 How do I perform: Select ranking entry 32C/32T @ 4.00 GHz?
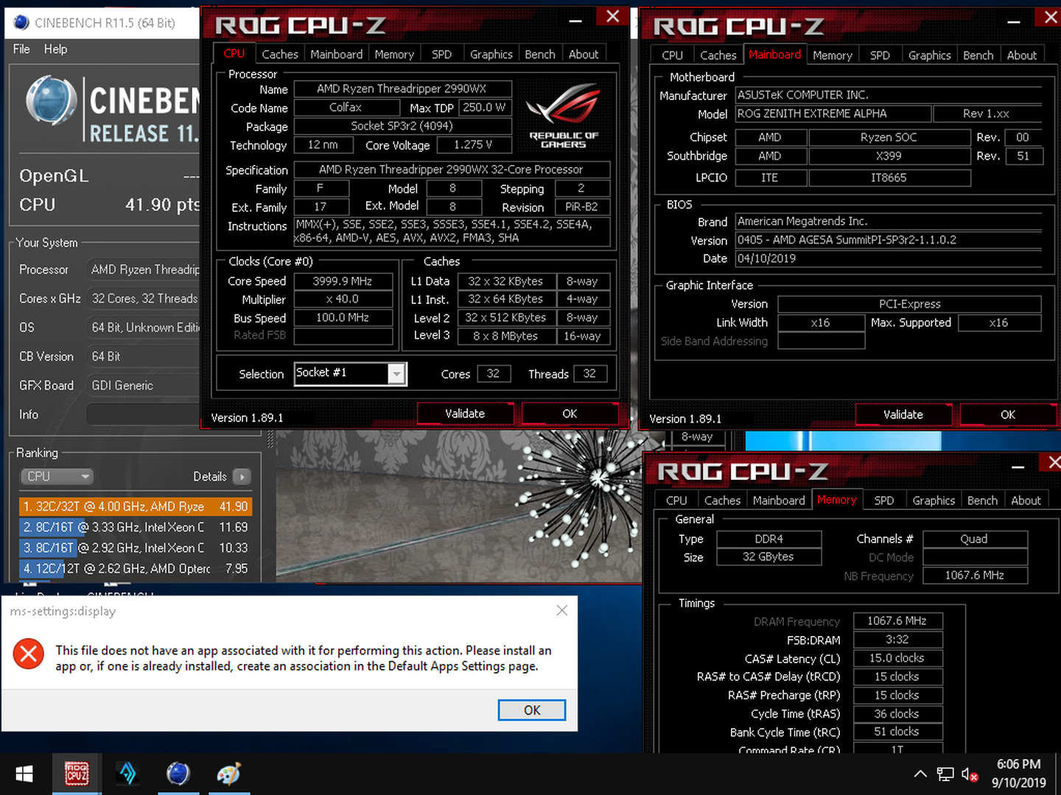(136, 506)
